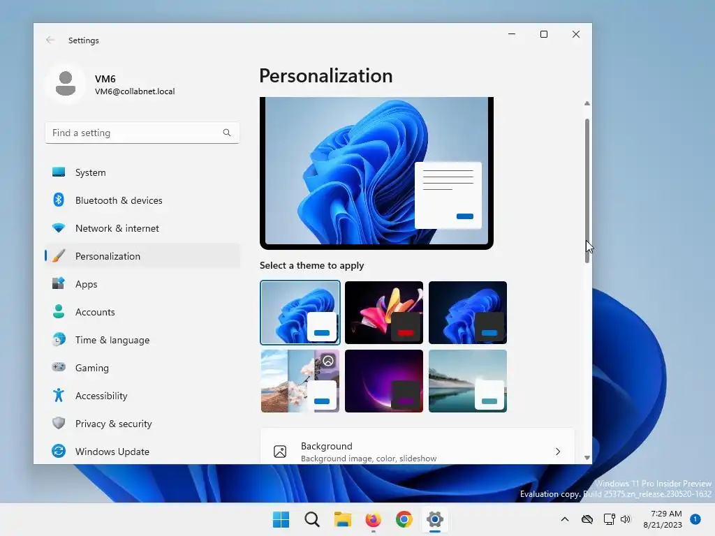Click the Apps icon in sidebar

(59, 283)
